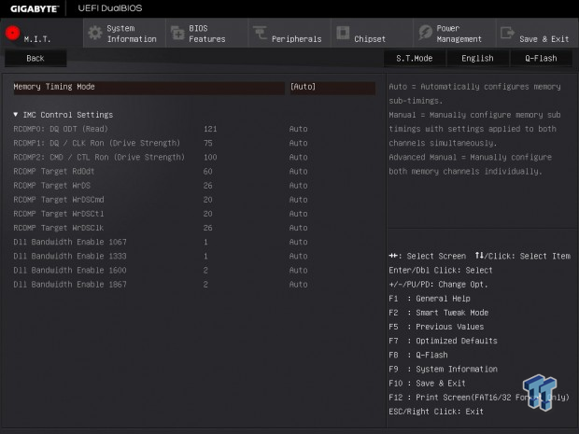Click the Power Management plug icon
This screenshot has height=434, width=579.
[425, 33]
